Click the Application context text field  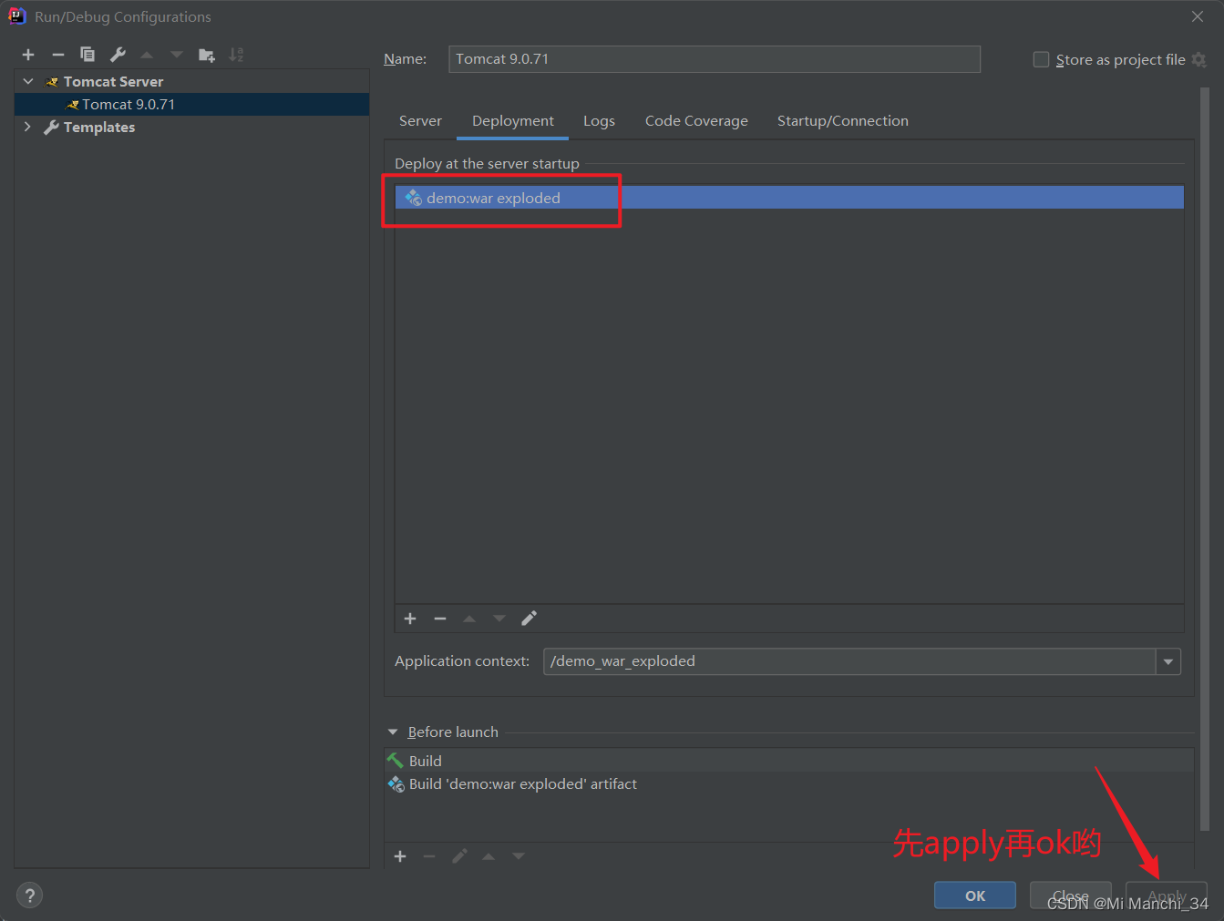tap(849, 661)
